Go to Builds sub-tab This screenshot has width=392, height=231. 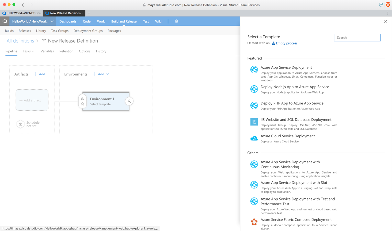point(9,31)
